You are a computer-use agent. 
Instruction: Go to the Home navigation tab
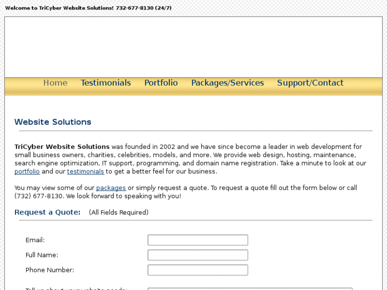click(x=55, y=83)
